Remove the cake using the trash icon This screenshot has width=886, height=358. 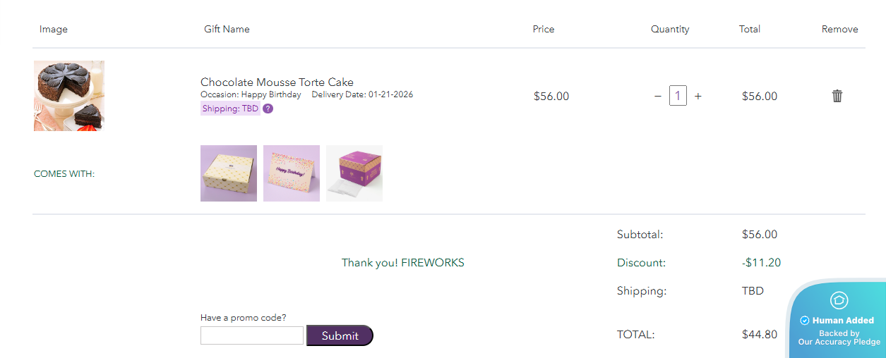837,96
